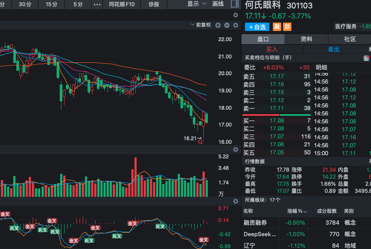Image resolution: width=371 pixels, height=249 pixels.
Task: Switch to the 盘口 tab
Action: point(263,39)
